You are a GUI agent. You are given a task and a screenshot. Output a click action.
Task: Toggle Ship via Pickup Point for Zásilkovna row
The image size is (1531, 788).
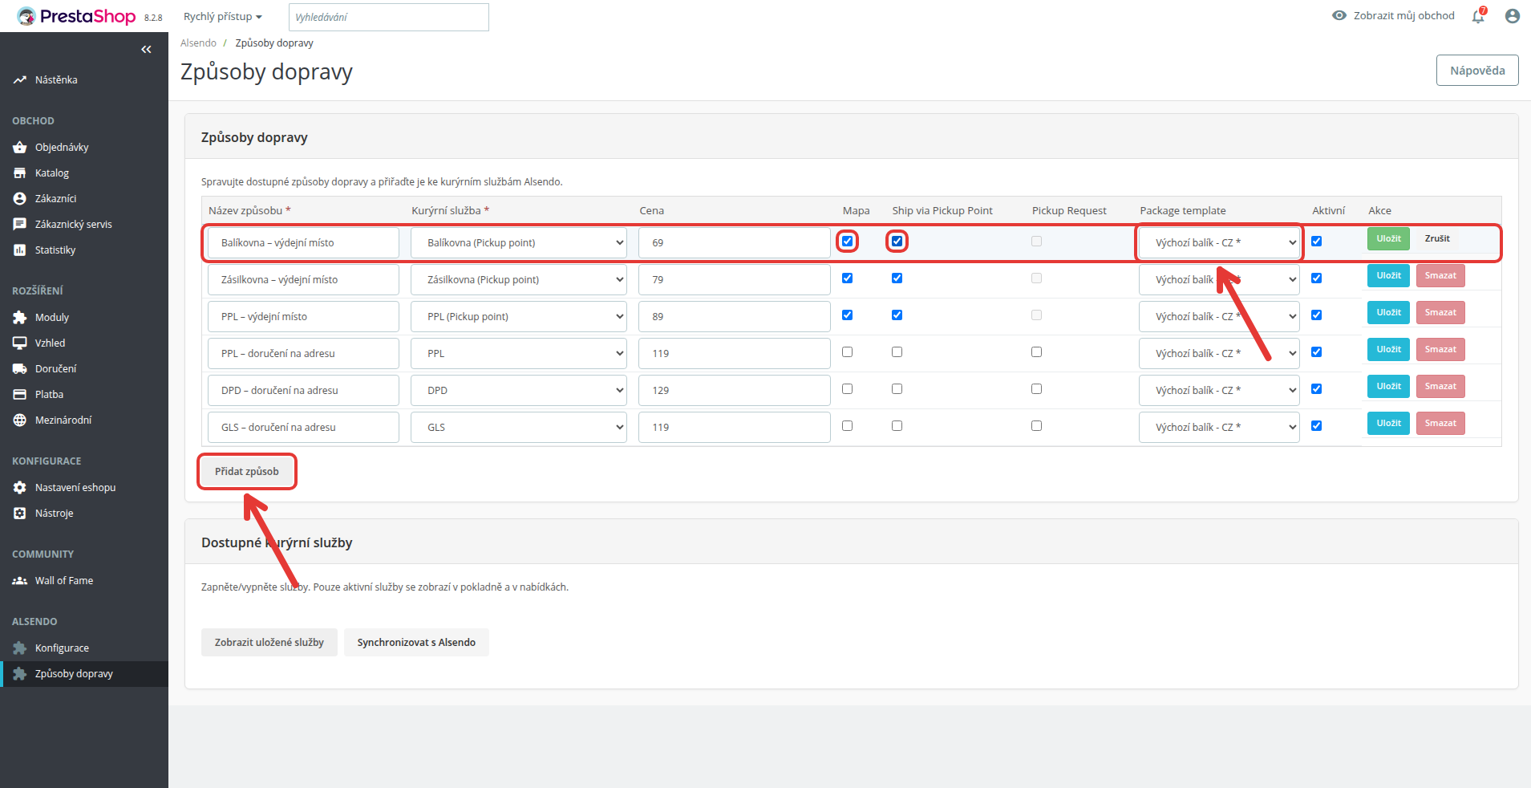tap(897, 278)
